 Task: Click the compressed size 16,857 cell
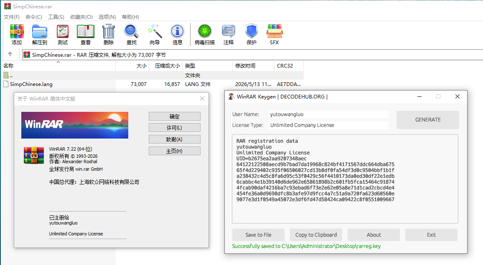point(172,84)
